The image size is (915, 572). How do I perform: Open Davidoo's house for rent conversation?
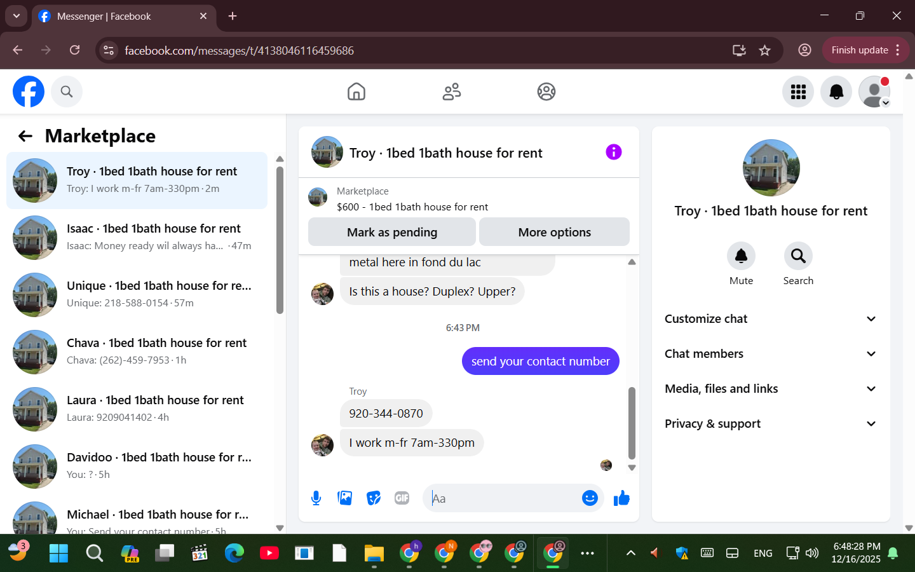click(x=137, y=466)
